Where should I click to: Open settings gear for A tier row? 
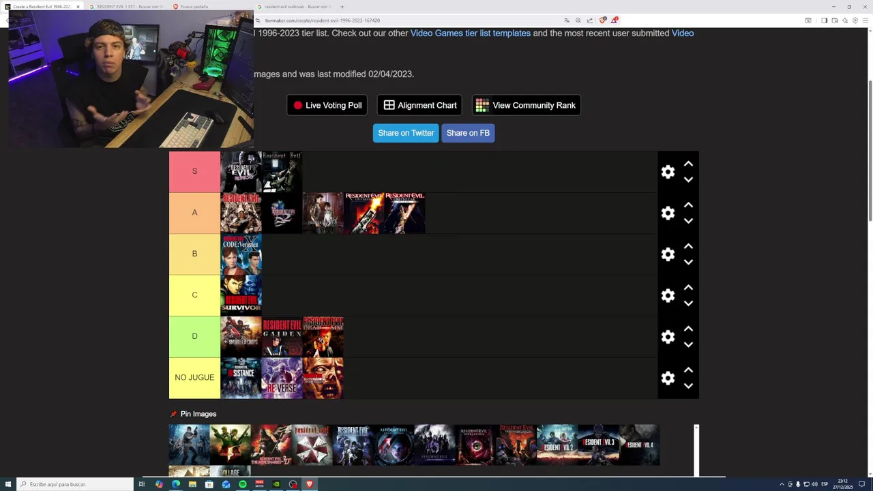click(x=668, y=213)
